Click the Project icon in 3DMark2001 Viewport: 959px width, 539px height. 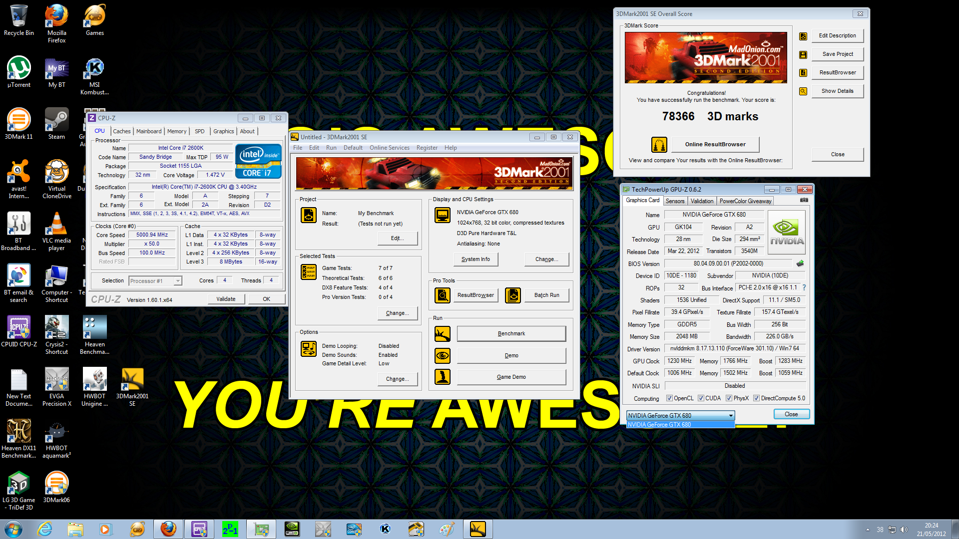[309, 215]
